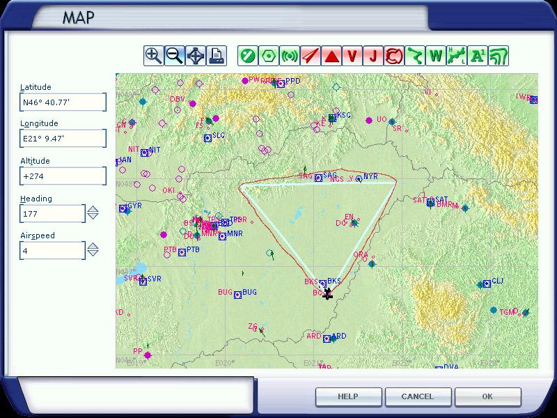Click the Print map icon
The width and height of the screenshot is (557, 418).
tap(217, 56)
